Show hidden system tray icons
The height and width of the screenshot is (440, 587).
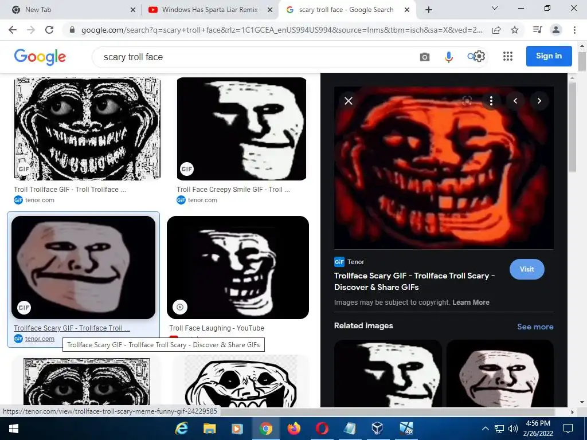(485, 429)
